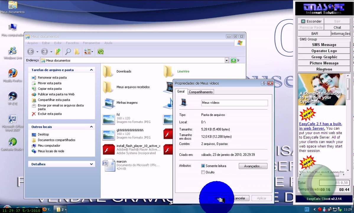Click the SMS Message button

click(324, 45)
